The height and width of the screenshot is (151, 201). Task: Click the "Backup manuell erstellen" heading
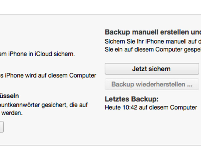153,32
